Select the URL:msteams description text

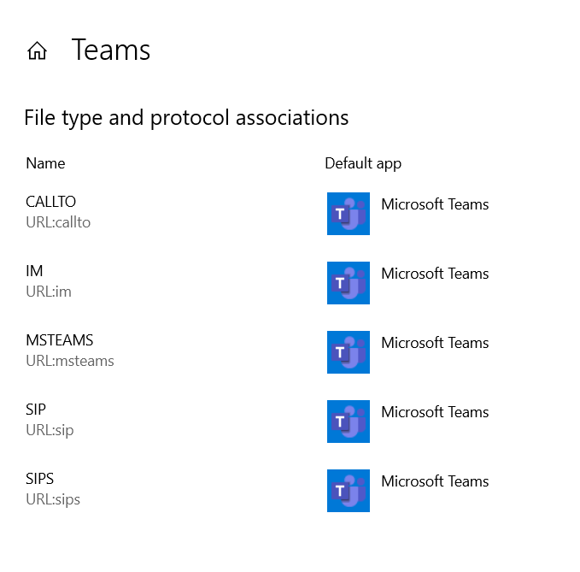tap(70, 361)
